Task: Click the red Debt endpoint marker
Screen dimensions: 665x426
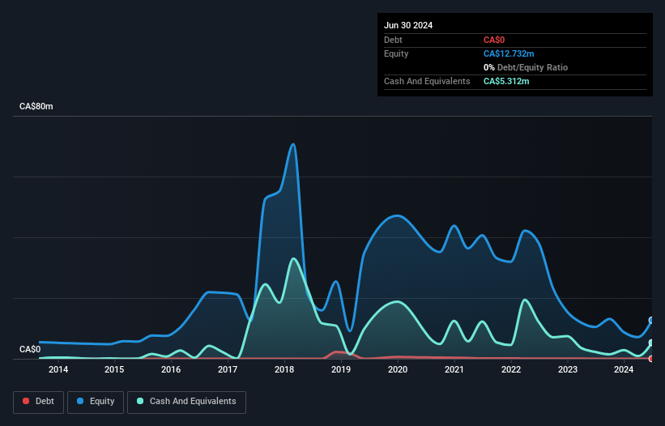Action: tap(651, 359)
